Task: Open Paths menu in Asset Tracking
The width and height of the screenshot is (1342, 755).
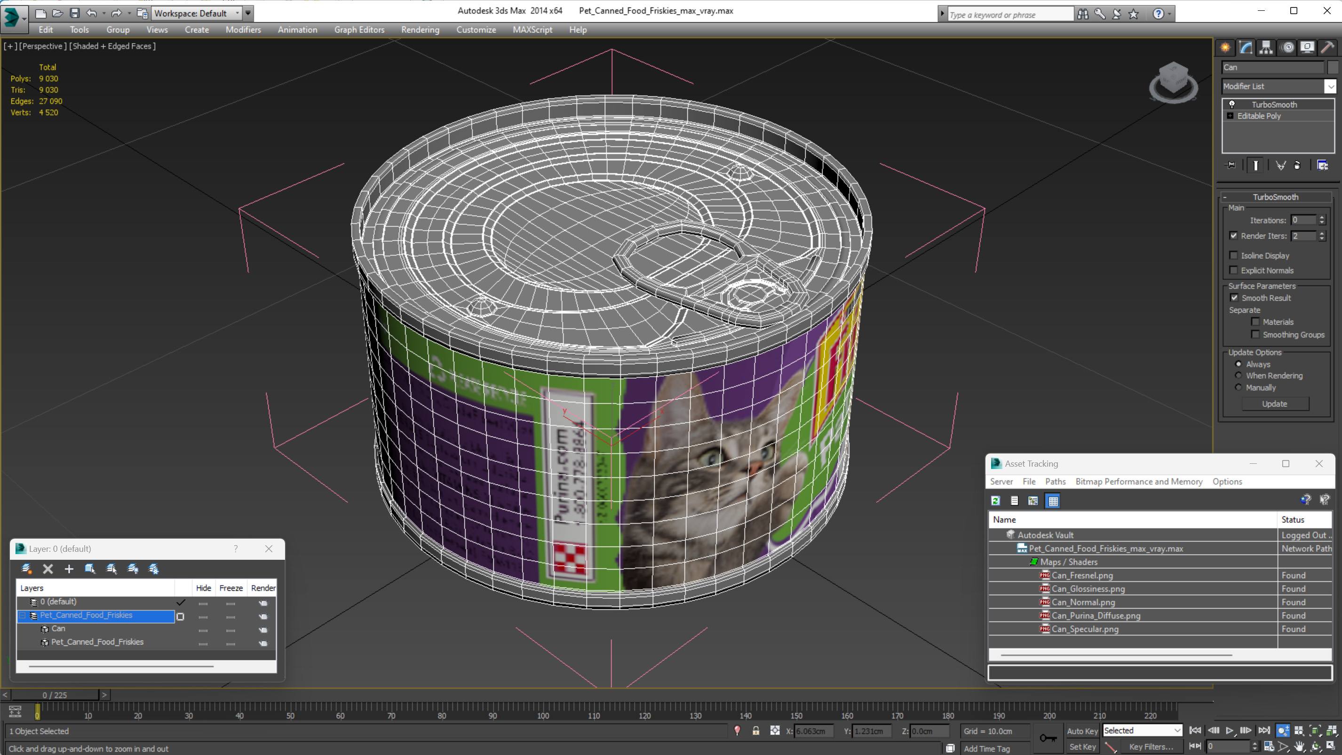Action: point(1055,481)
